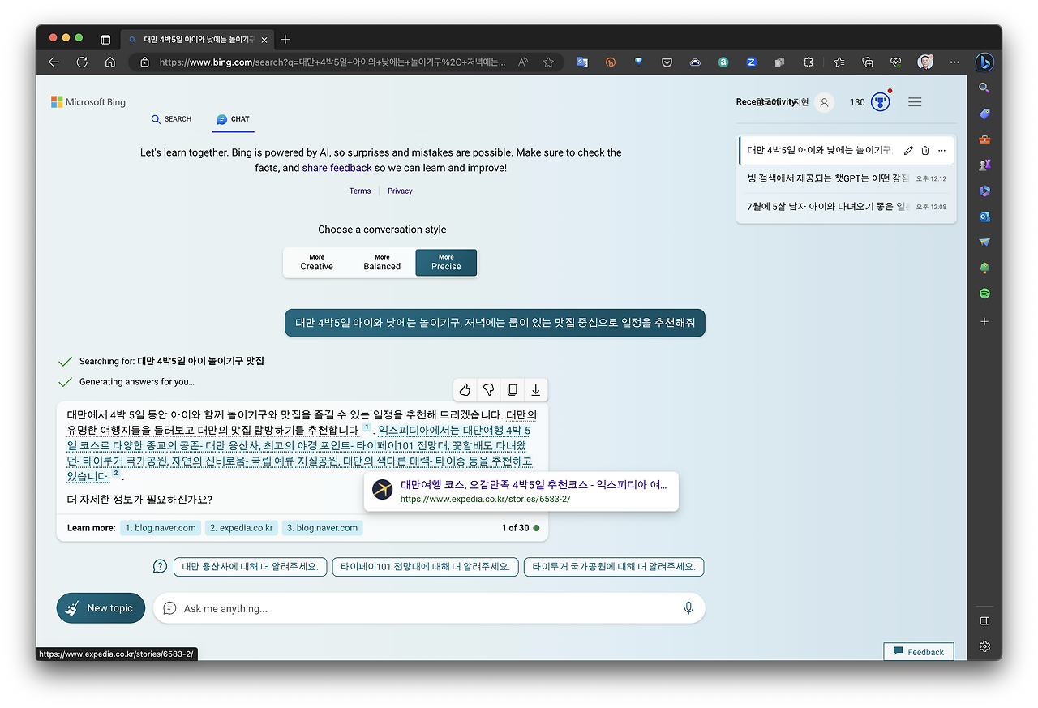Screen dimensions: 1038x708
Task: Open the share feedback link
Action: [x=337, y=168]
